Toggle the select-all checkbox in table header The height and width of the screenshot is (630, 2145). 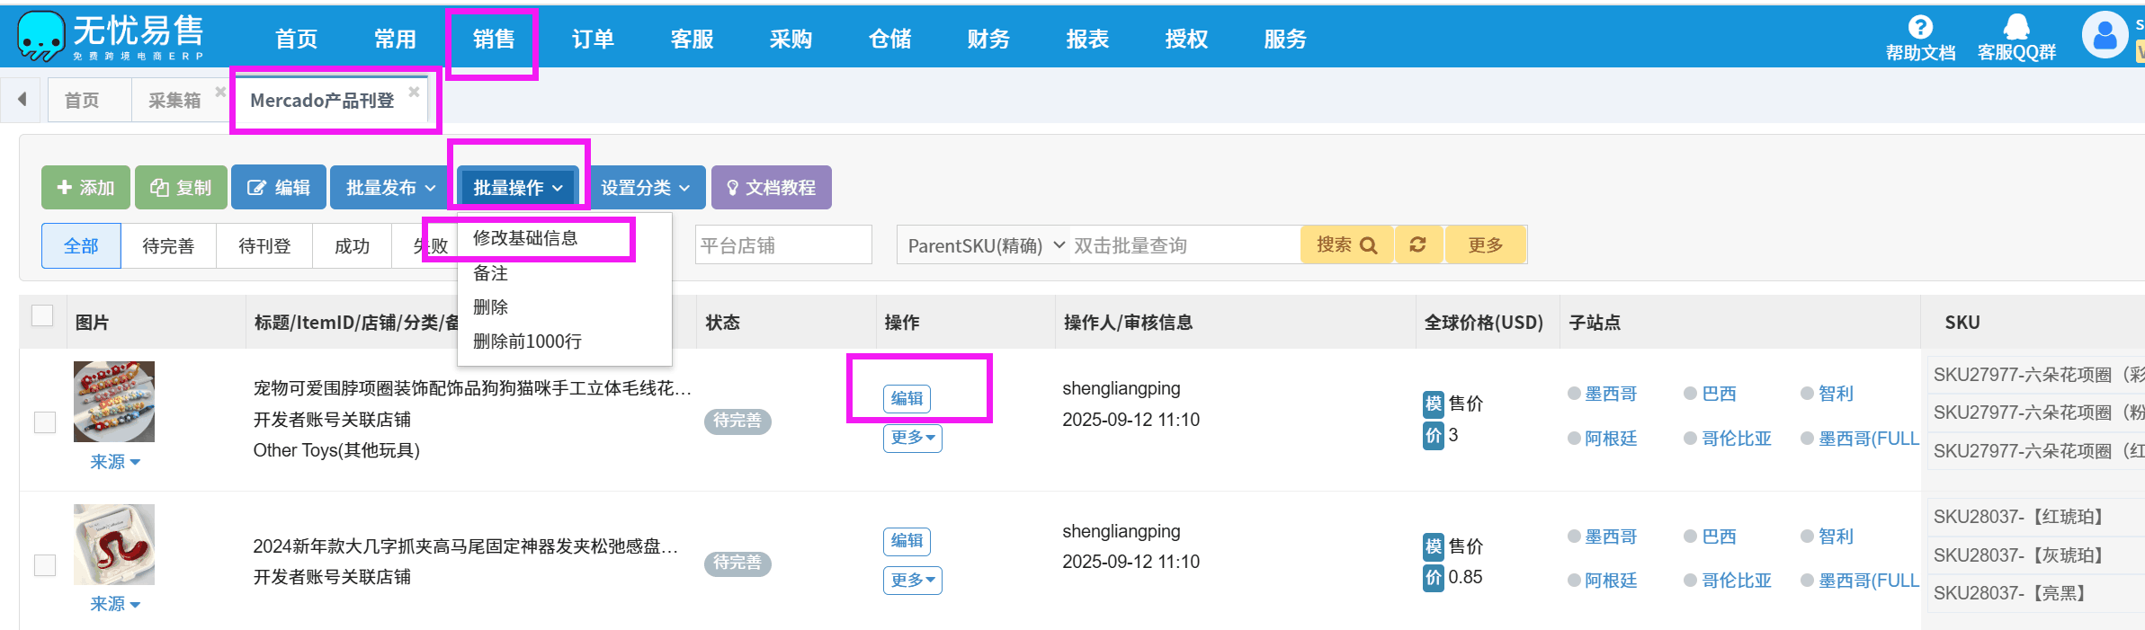coord(42,315)
